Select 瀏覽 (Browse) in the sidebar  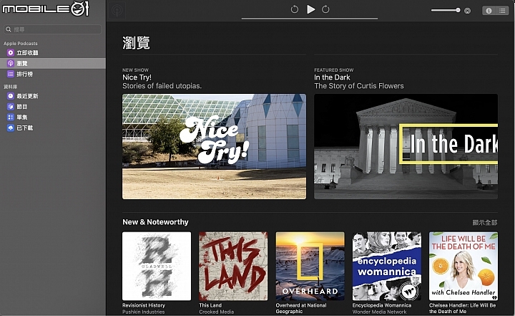pos(53,63)
